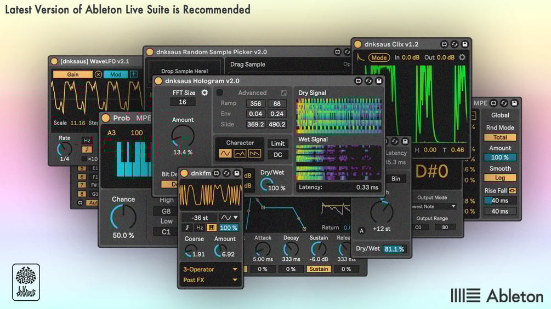
Task: Toggle Random Sample Picker power button
Action: click(x=150, y=52)
